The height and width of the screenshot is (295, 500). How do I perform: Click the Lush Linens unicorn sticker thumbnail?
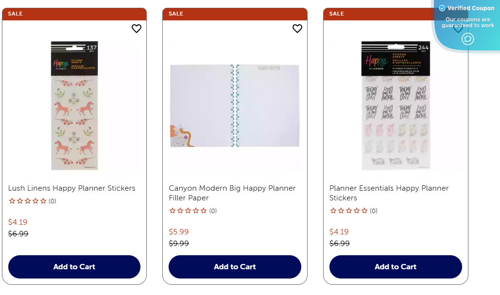tap(74, 104)
